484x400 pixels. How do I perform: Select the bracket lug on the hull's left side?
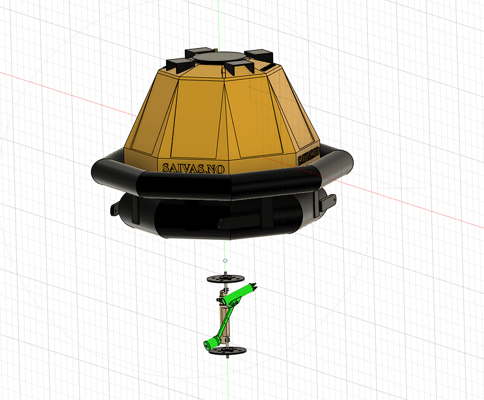(x=115, y=208)
